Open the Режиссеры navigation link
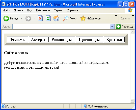The width and height of the screenshot is (136, 110). [x=62, y=40]
